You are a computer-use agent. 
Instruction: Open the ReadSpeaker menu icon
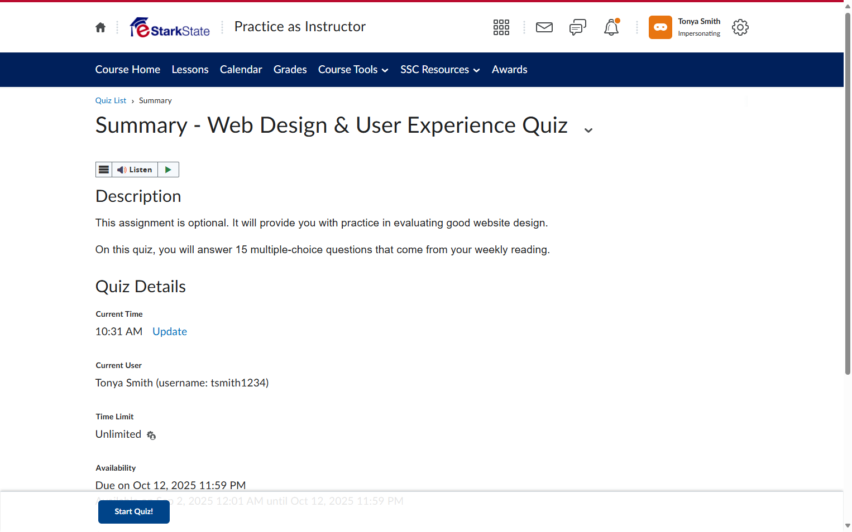pyautogui.click(x=104, y=170)
